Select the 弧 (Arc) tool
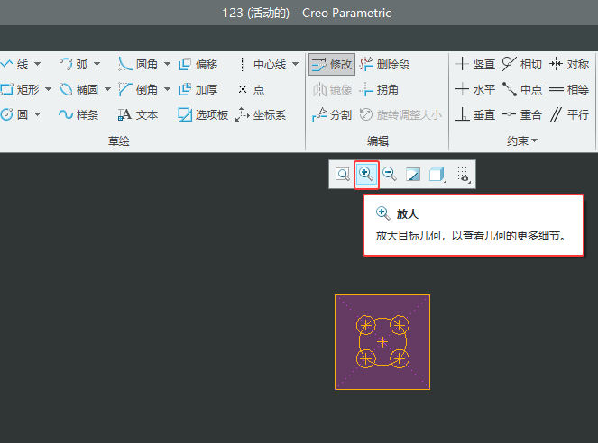 tap(74, 64)
